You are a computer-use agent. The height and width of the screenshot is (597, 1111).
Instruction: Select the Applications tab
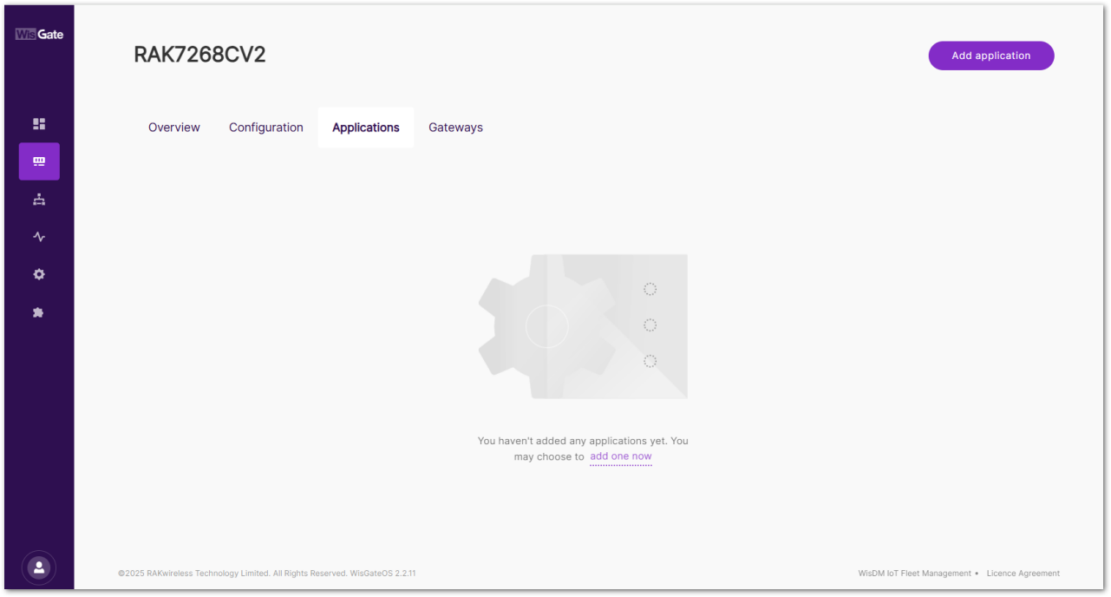(365, 127)
